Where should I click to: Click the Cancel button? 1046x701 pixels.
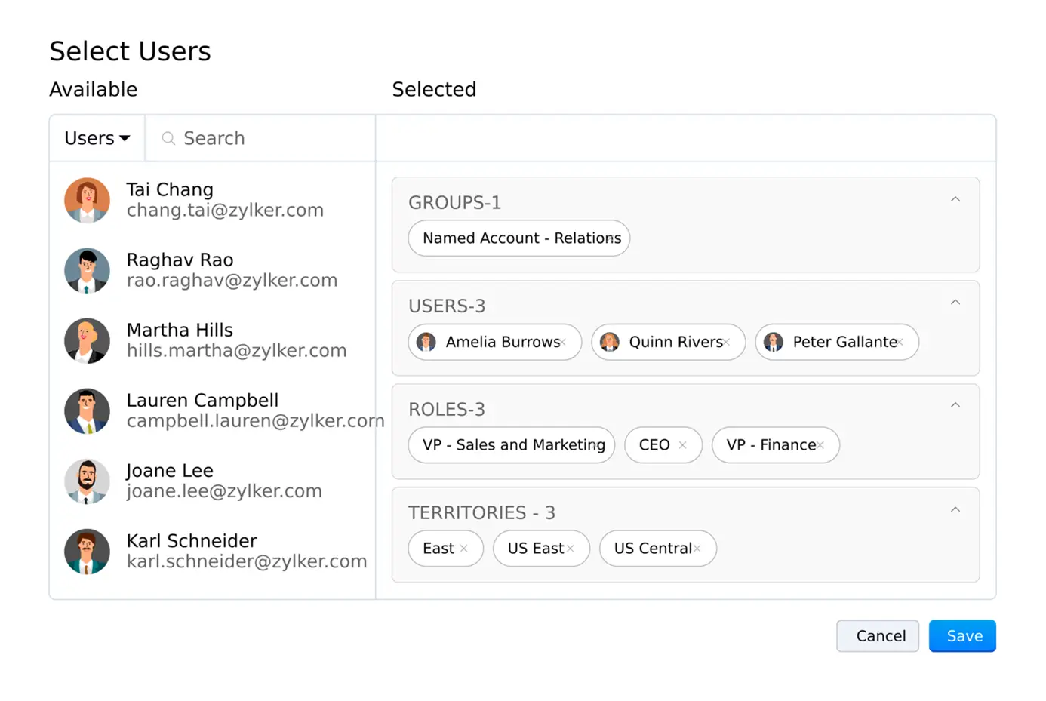(x=877, y=636)
